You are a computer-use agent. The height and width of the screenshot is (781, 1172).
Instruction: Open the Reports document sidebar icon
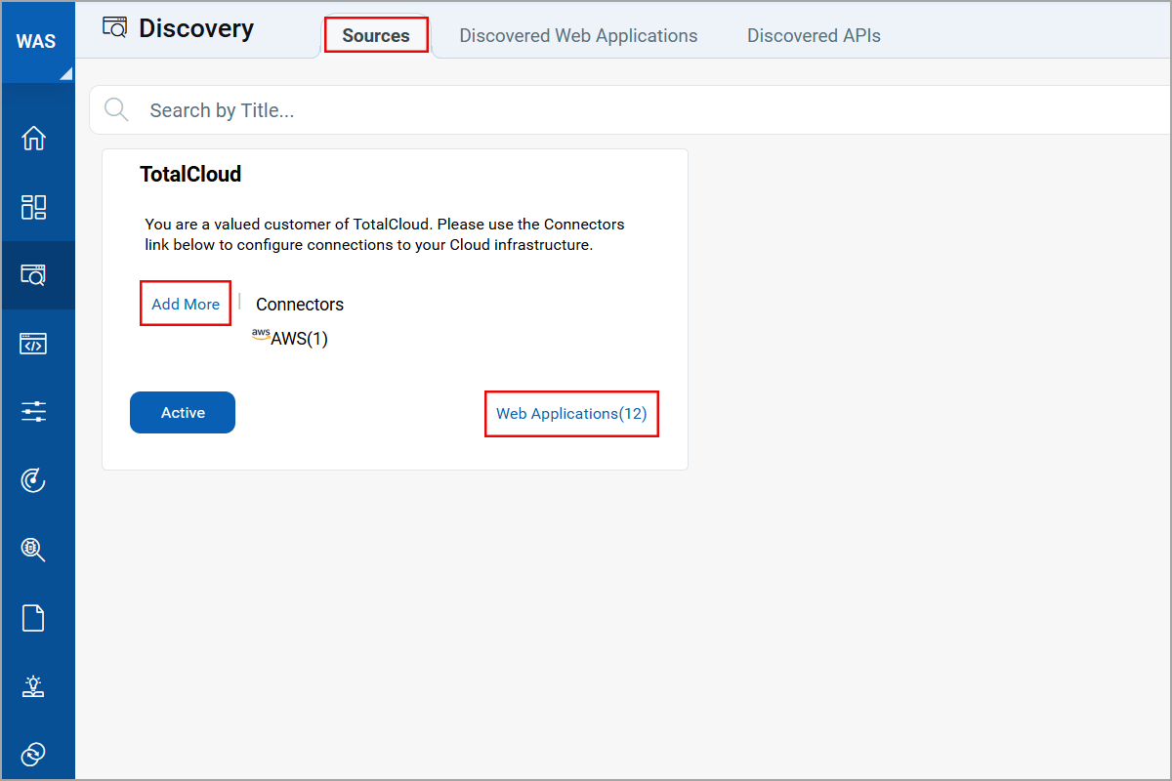[34, 618]
